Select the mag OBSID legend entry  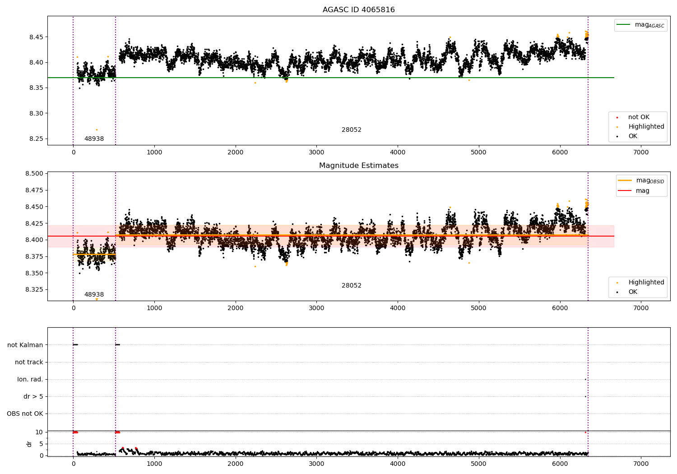point(641,181)
